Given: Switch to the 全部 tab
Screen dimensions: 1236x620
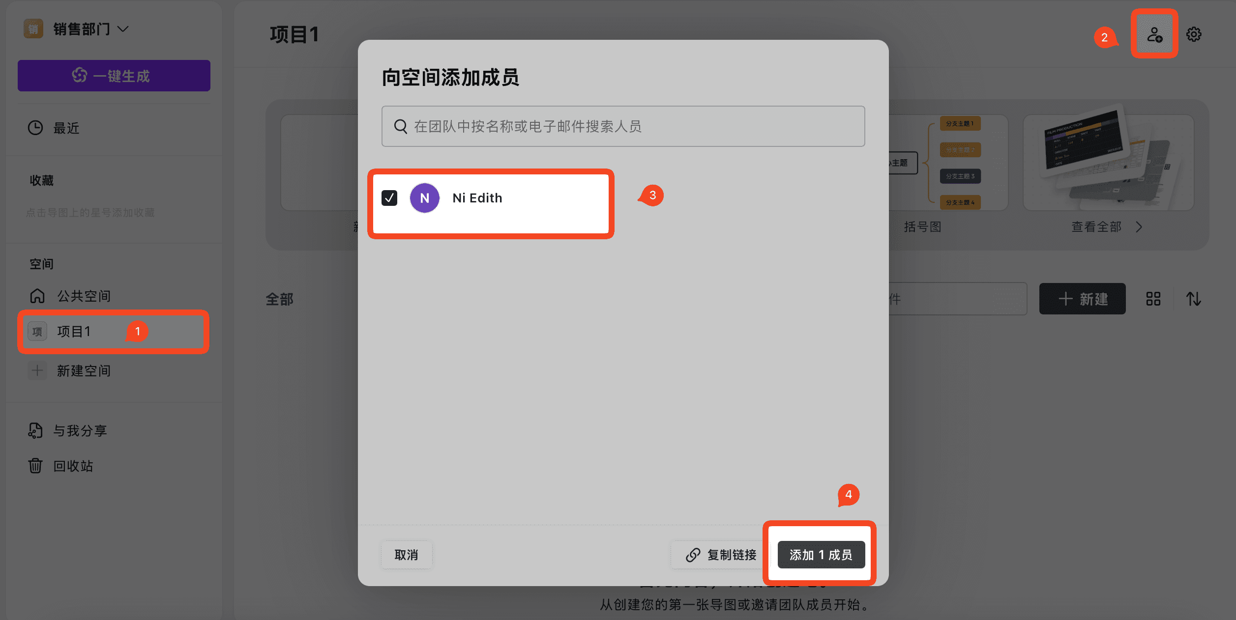Looking at the screenshot, I should point(279,299).
